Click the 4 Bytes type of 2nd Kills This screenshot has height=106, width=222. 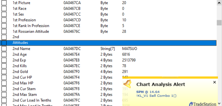[x=106, y=66]
